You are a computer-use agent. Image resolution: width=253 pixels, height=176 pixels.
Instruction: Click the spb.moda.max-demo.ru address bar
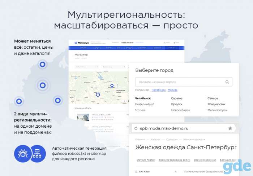[x=184, y=128]
